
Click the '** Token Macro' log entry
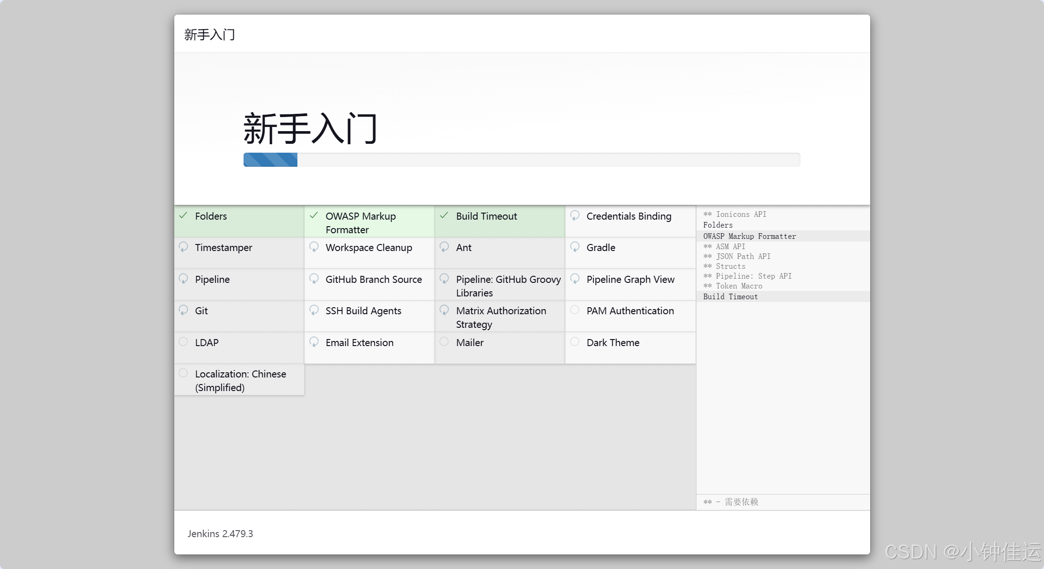733,286
